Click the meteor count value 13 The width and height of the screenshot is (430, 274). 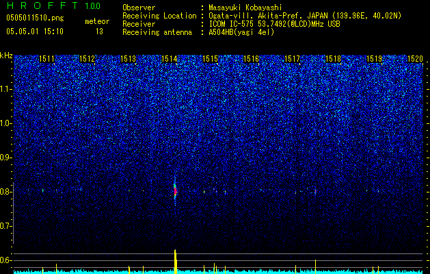point(99,32)
